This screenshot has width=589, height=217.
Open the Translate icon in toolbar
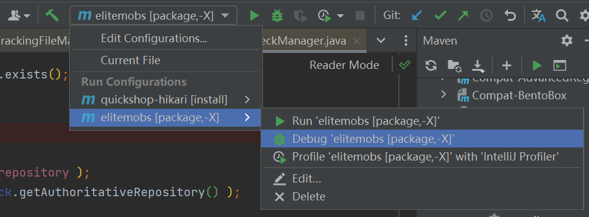(x=538, y=15)
